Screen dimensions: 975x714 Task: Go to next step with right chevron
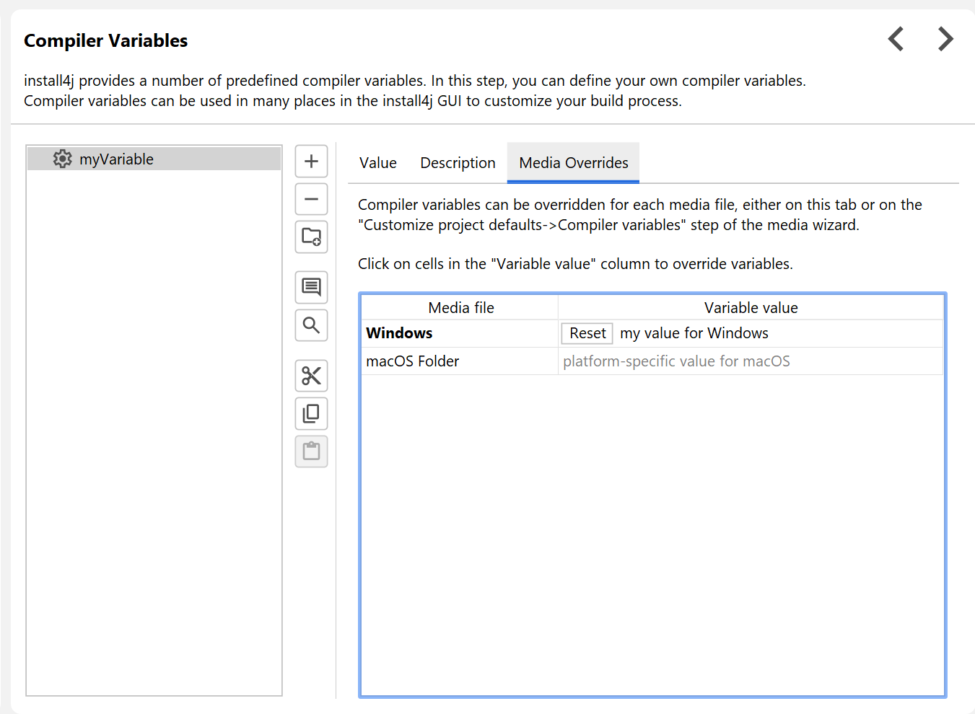tap(945, 39)
